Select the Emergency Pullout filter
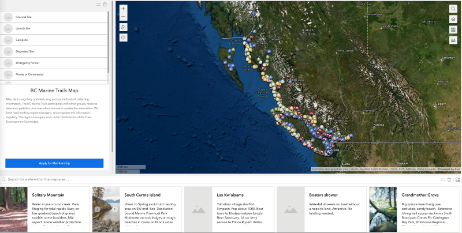The height and width of the screenshot is (233, 462). [x=55, y=62]
